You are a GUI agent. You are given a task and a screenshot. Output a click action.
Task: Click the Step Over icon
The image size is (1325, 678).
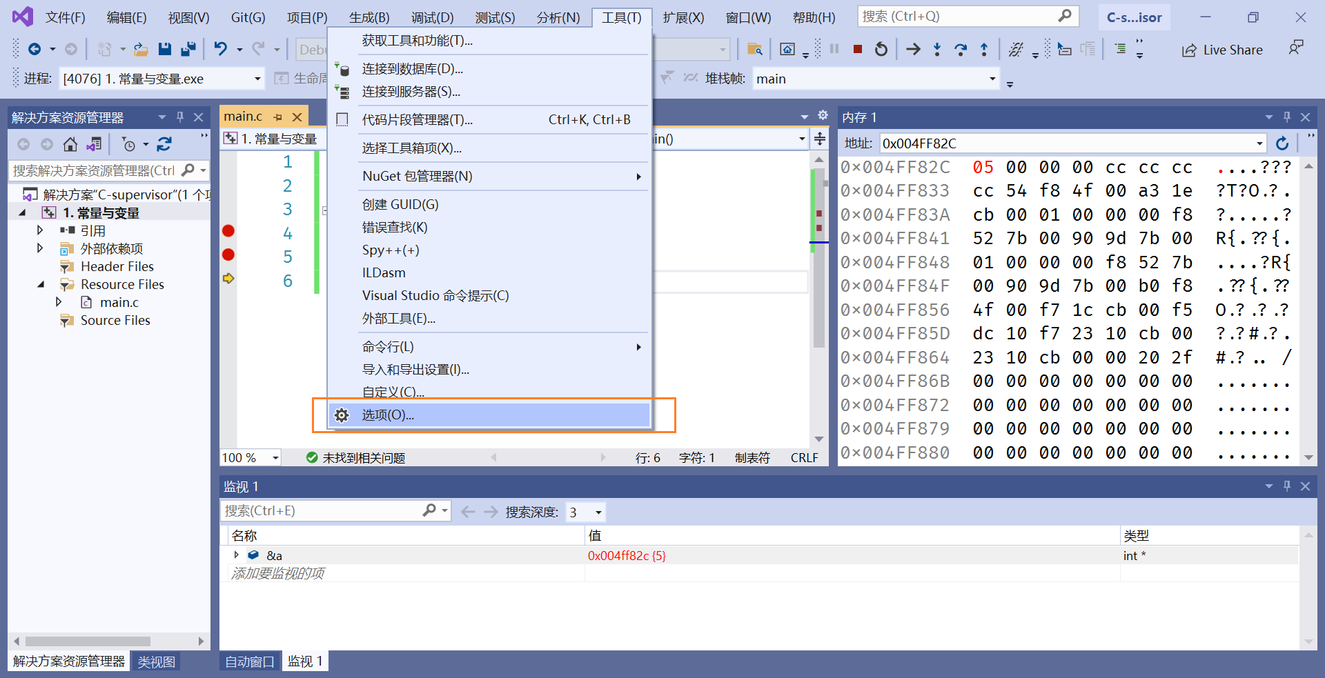click(961, 49)
